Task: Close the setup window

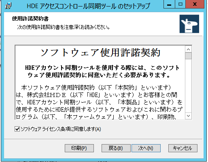Action: (195, 4)
